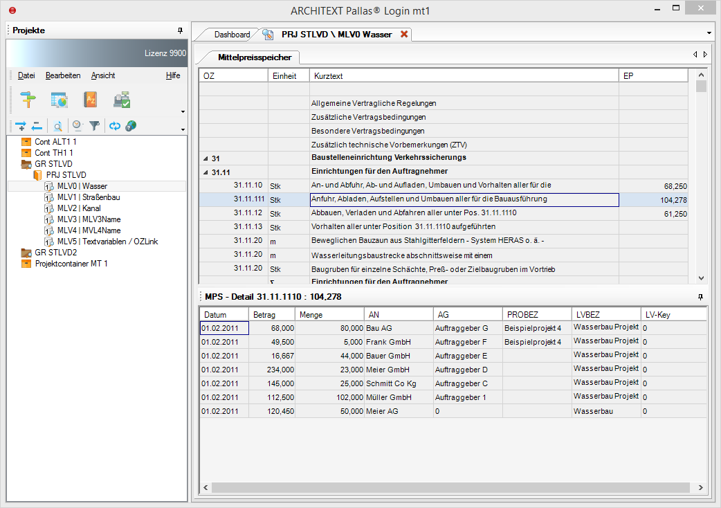Viewport: 721px width, 508px height.
Task: Select MLV0 | Wasser in project tree
Action: tap(82, 186)
